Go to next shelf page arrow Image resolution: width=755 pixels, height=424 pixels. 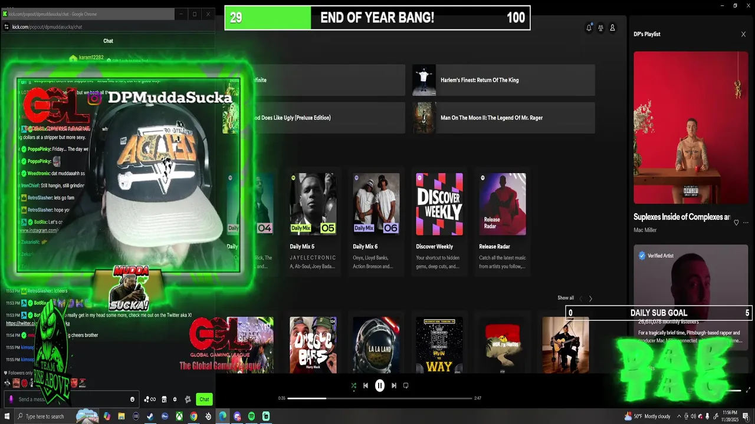click(590, 299)
